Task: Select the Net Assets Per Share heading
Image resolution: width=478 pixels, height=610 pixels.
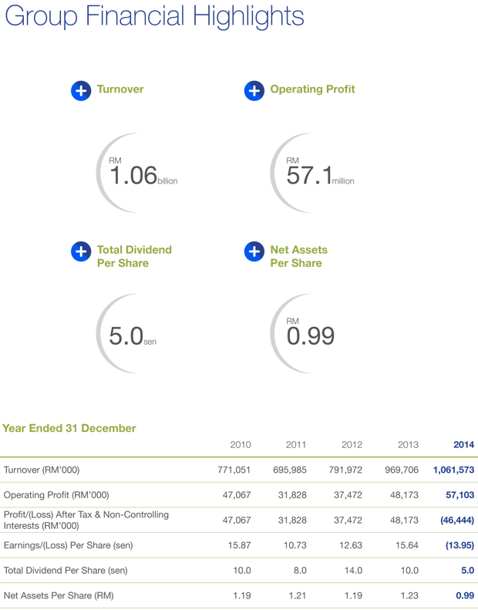Action: click(298, 257)
